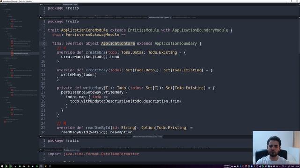Click the createOne method name
This screenshot has width=300, height=168.
pos(96,52)
